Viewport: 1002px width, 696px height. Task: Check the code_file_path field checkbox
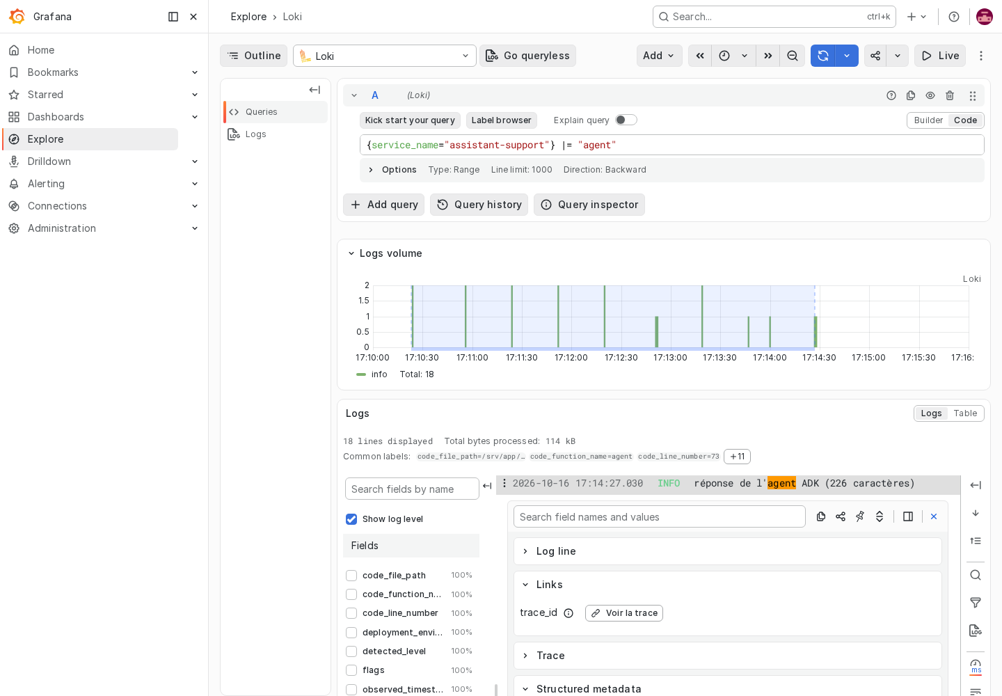(x=351, y=576)
